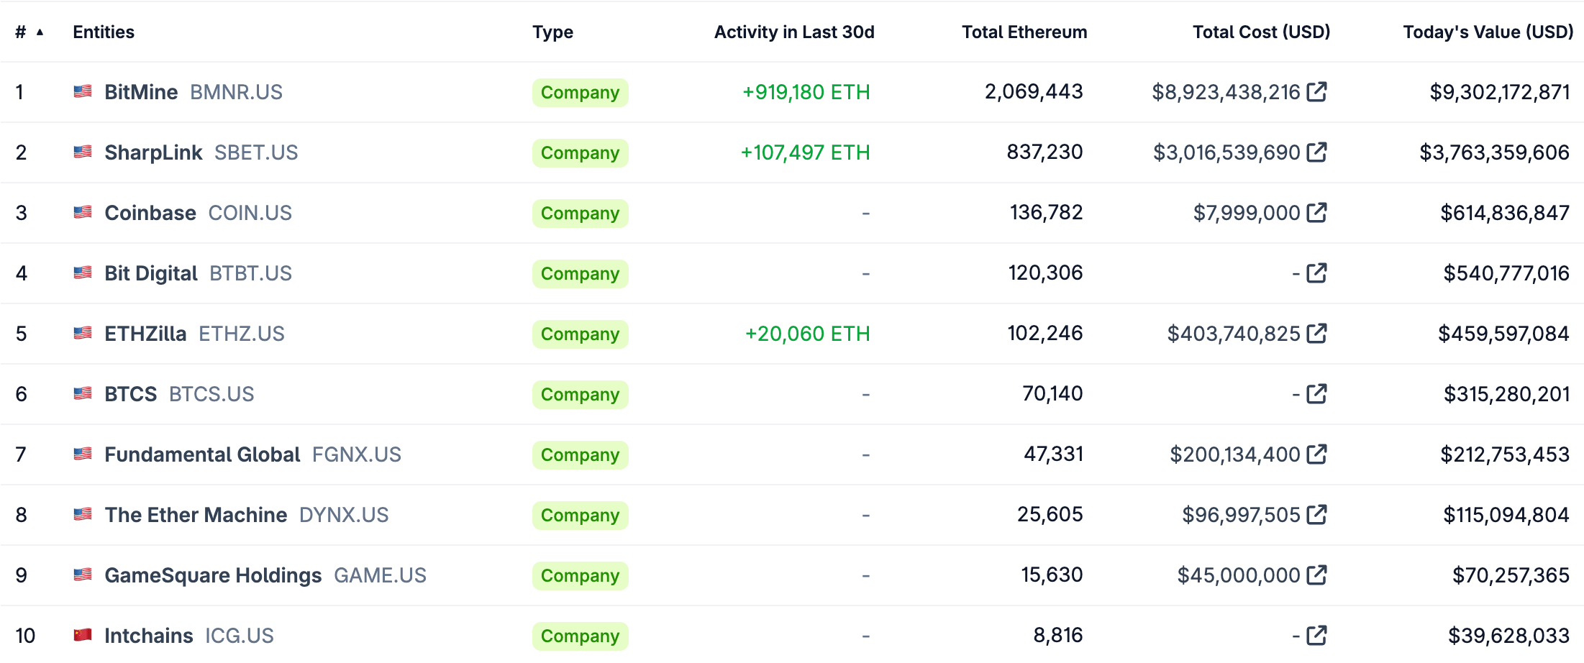
Task: Select the Activity in Last 30d header
Action: tap(793, 32)
